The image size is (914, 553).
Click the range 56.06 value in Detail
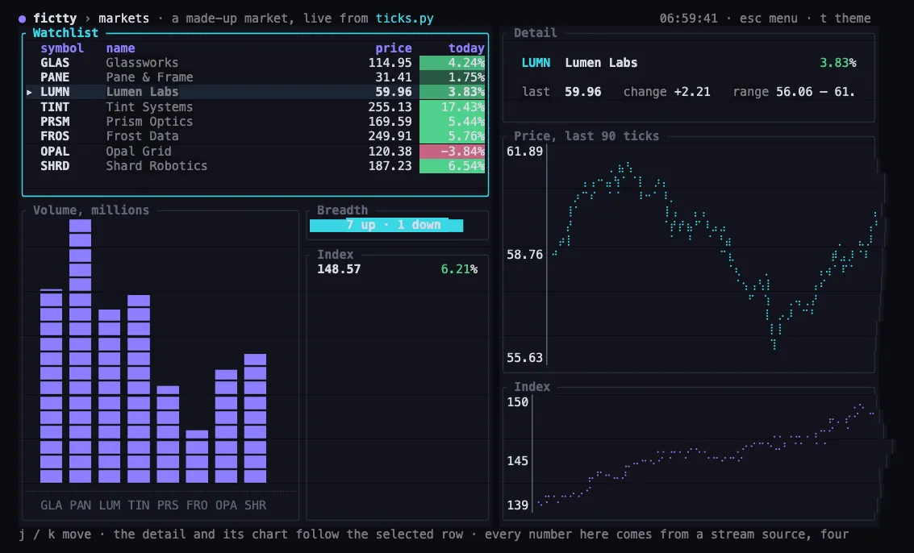tap(794, 91)
